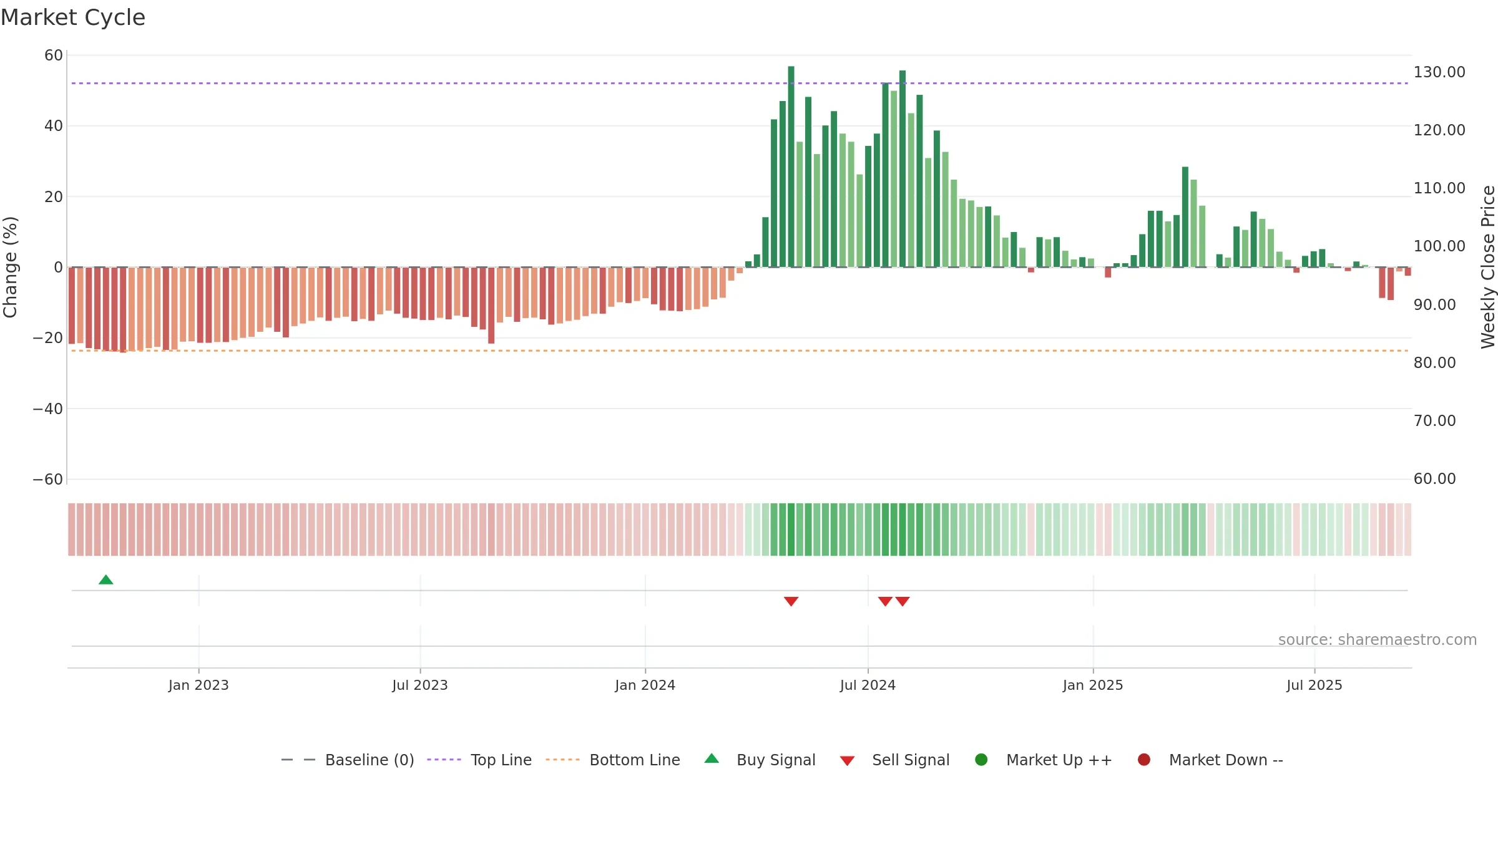Viewport: 1498px width, 842px height.
Task: Click the green Buy Signal triangle marker on the timeline
Action: point(106,580)
